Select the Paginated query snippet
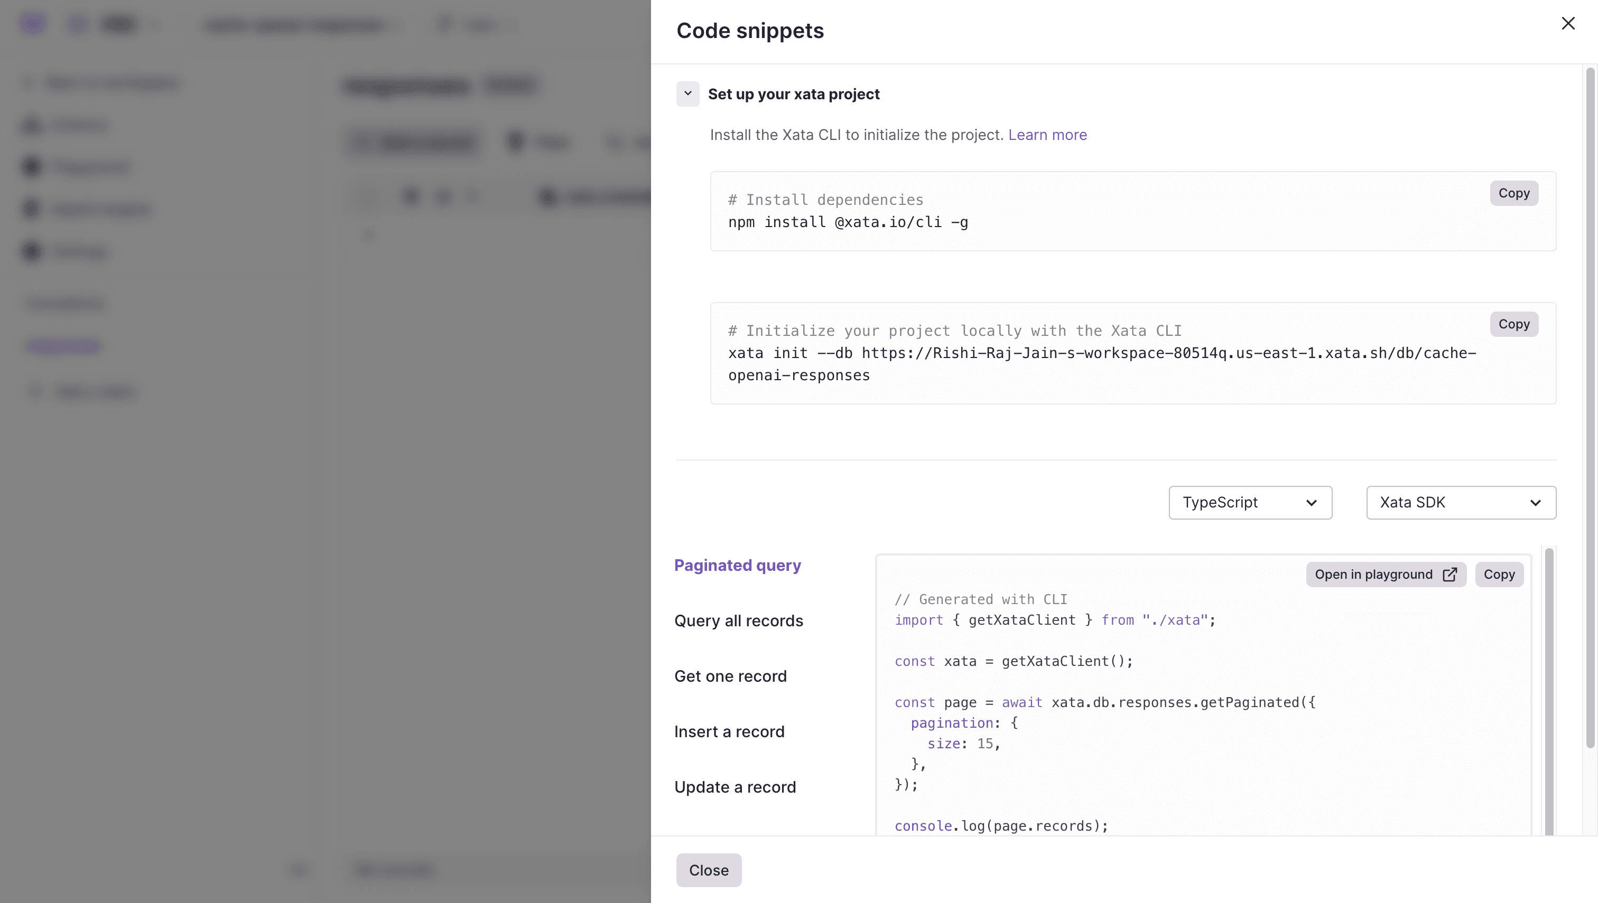 [737, 565]
